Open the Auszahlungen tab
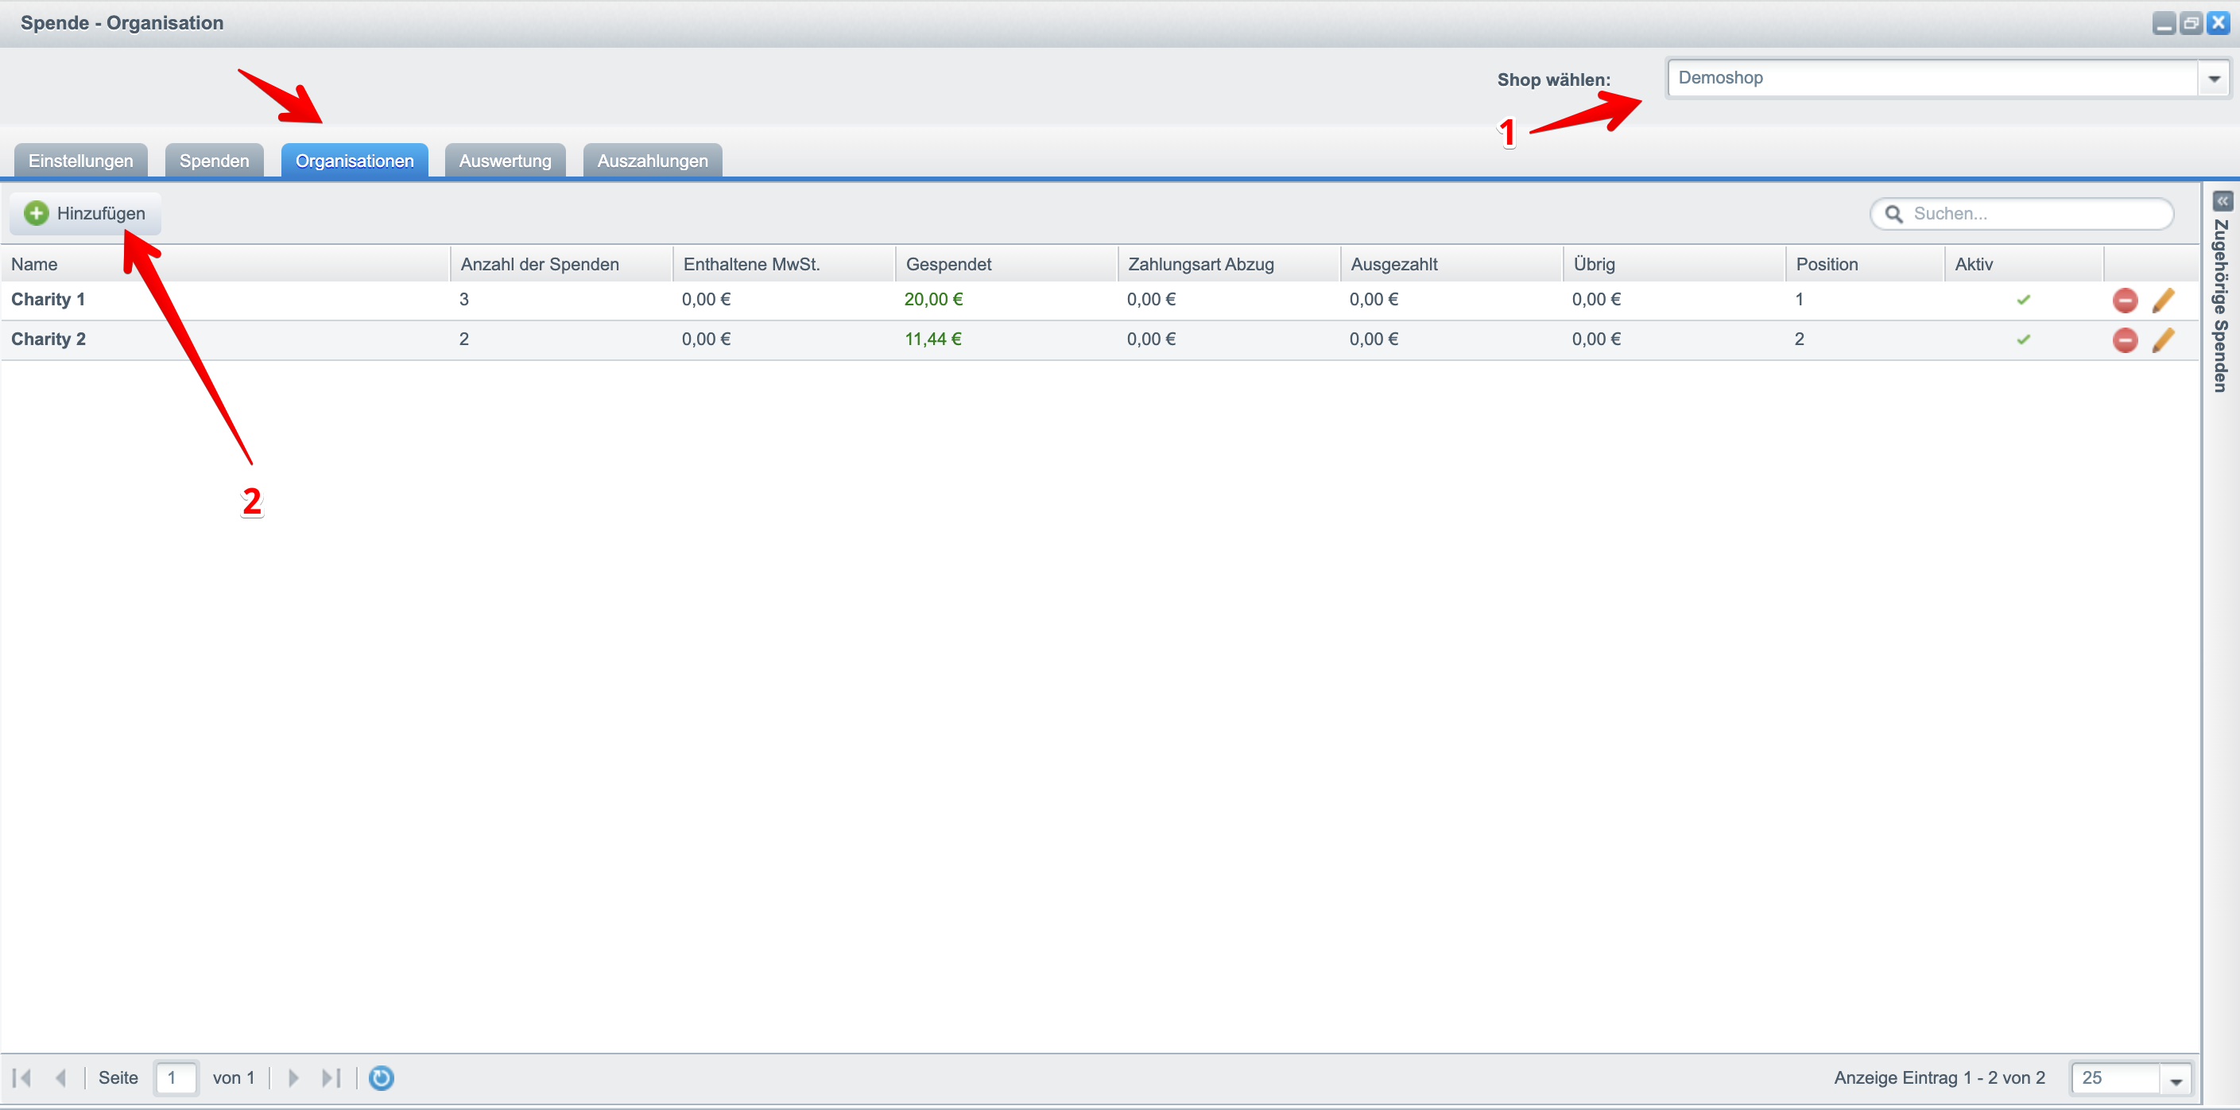Screen dimensions: 2240x1110 point(652,161)
